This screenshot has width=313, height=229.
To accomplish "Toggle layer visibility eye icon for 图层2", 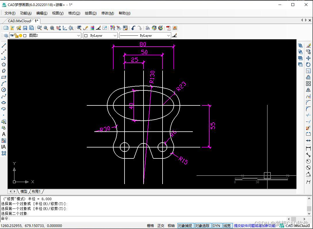I will pos(12,35).
